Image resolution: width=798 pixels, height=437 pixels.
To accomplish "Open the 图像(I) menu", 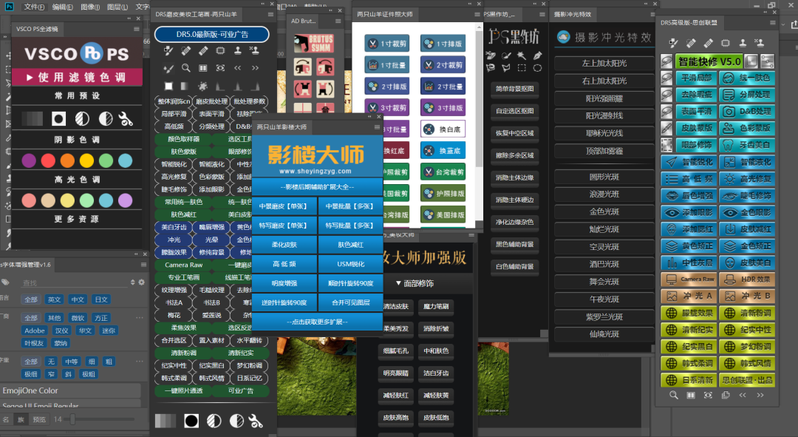I will point(90,7).
